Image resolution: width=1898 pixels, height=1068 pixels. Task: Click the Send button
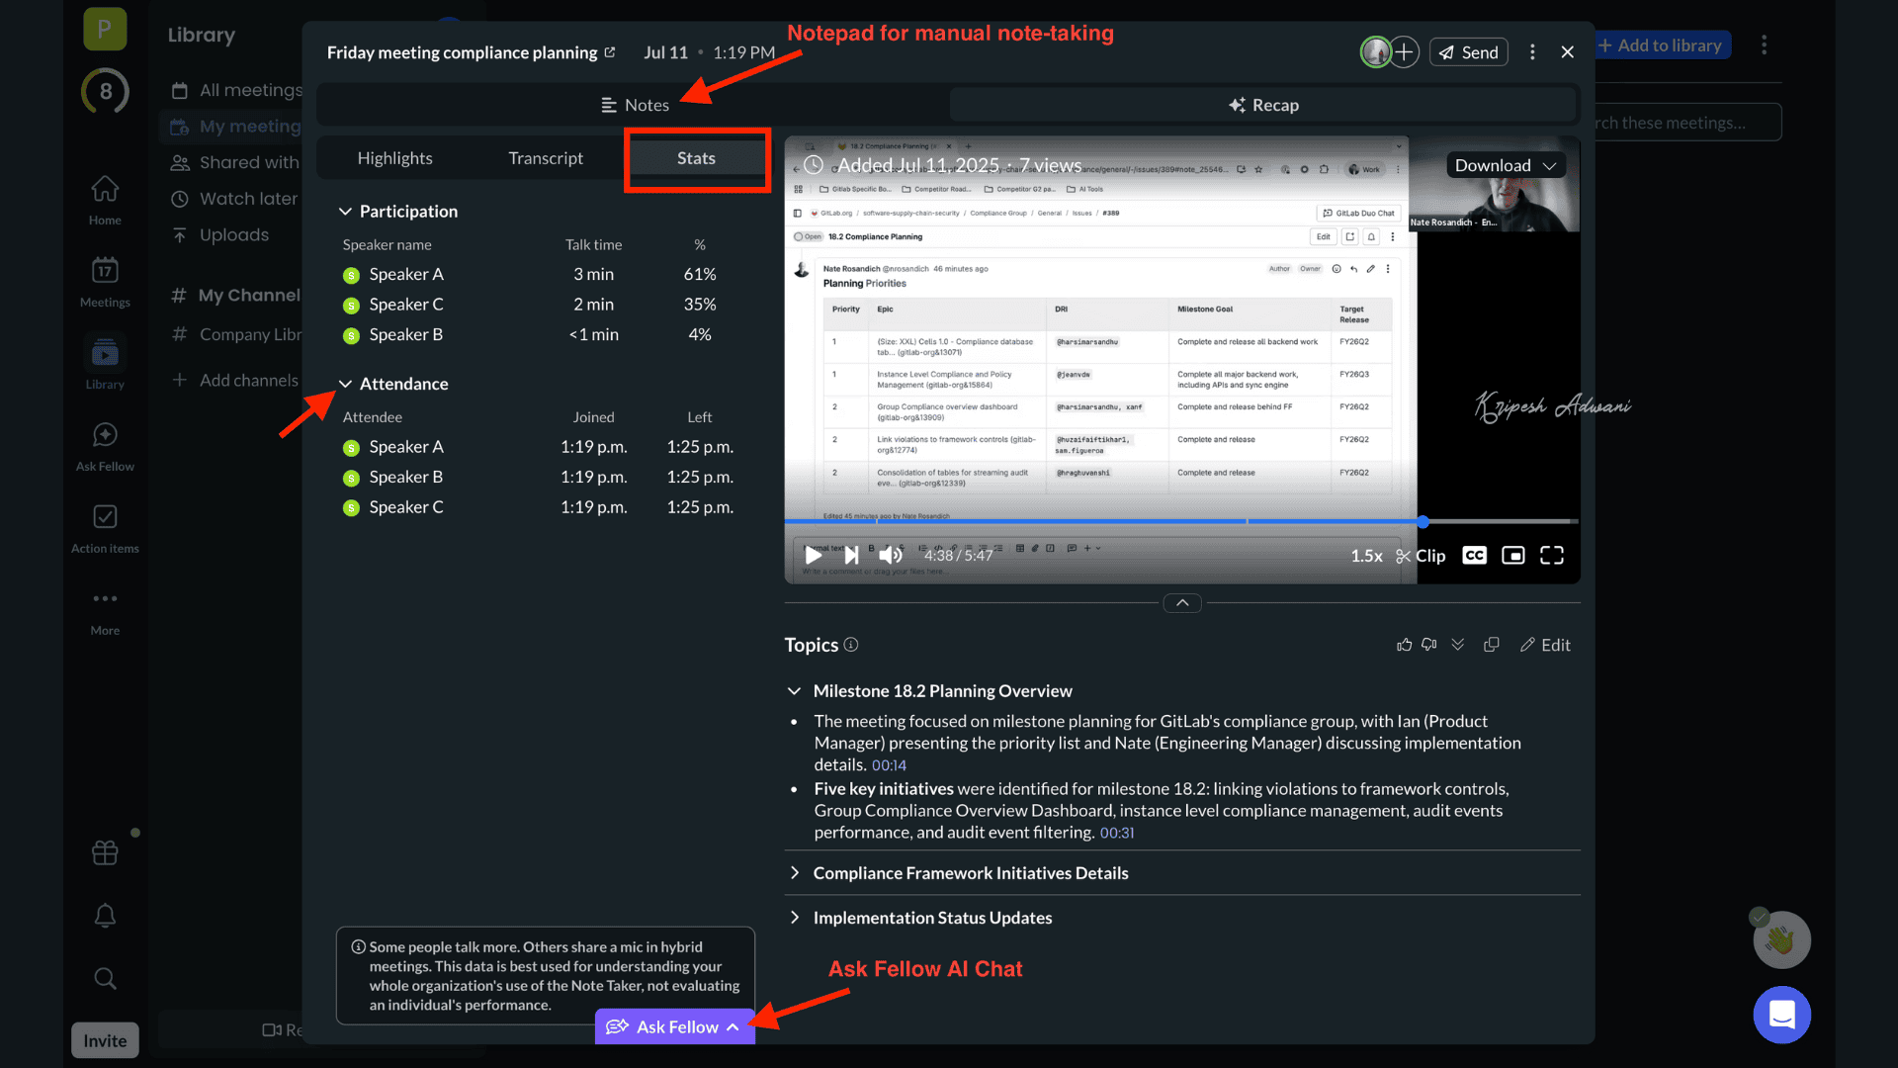tap(1469, 52)
